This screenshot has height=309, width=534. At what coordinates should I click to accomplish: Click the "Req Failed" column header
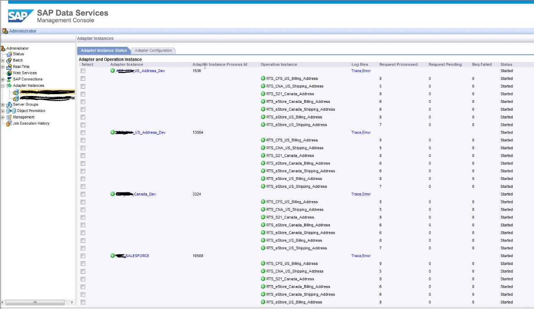482,64
